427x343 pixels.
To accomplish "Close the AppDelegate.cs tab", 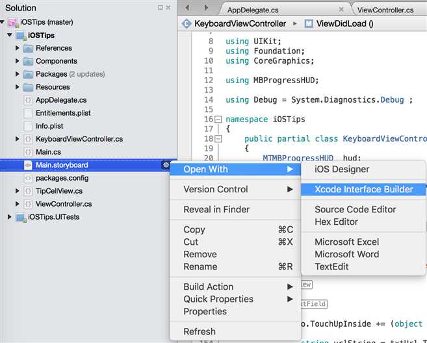I will (341, 10).
